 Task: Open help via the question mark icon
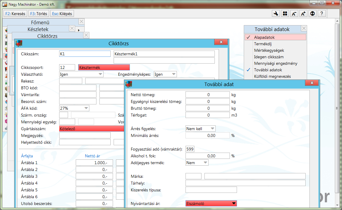[322, 14]
